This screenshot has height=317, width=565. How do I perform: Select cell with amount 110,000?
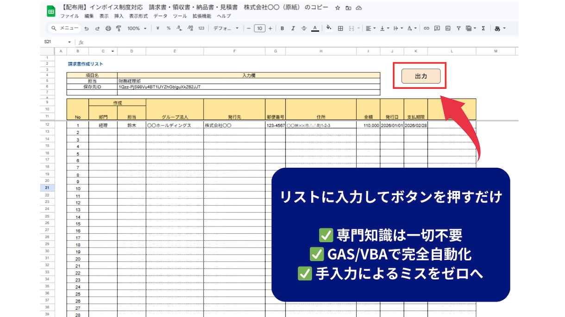point(368,125)
